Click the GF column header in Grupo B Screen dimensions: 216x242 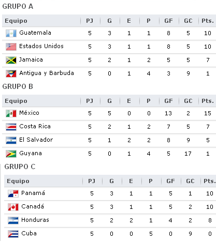[168, 101]
